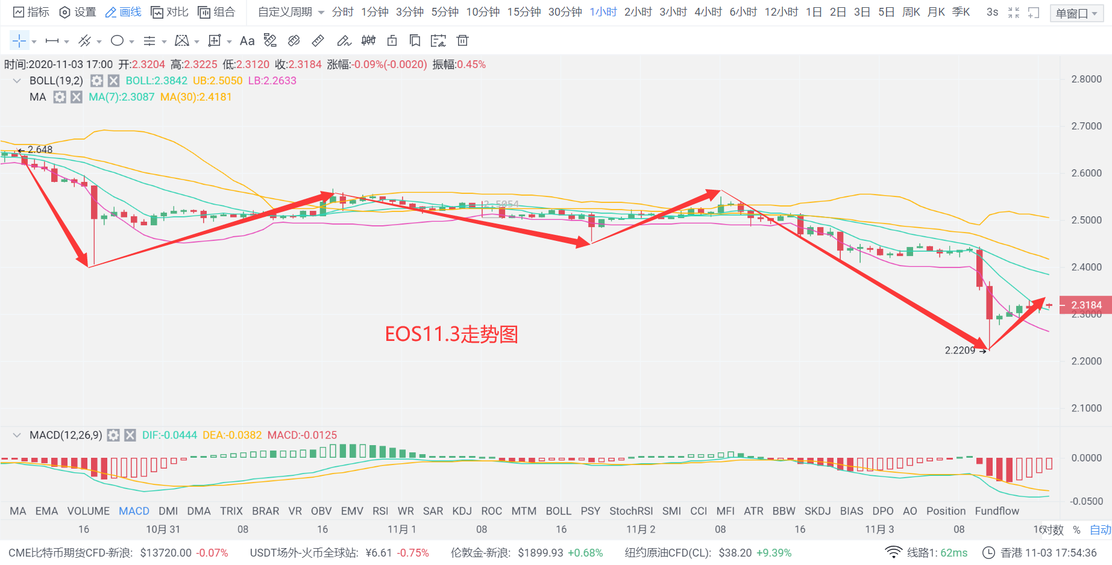The image size is (1112, 565).
Task: Click the ruler with dots measurement icon
Action: [x=270, y=40]
